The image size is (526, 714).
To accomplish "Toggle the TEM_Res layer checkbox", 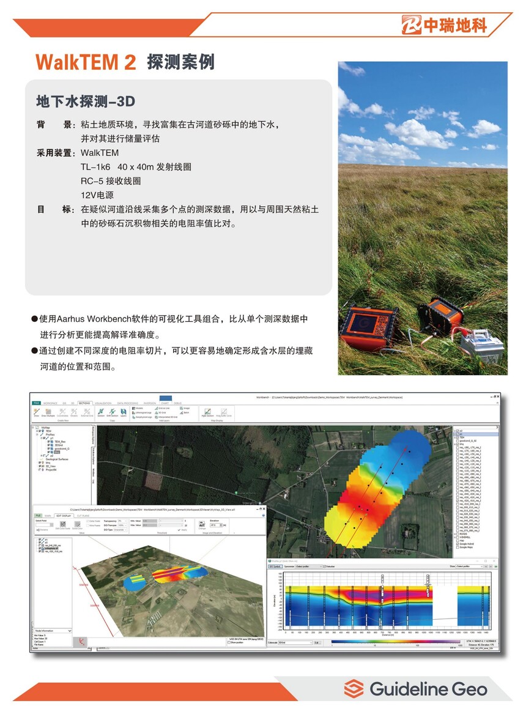I will 49,442.
